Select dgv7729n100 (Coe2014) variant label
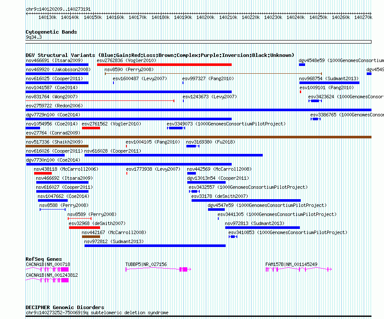Image resolution: width=384 pixels, height=319 pixels. 53,115
